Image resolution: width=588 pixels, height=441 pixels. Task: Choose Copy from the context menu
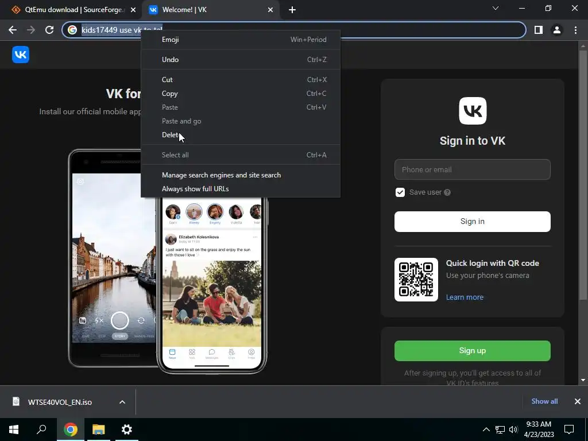pos(241,94)
